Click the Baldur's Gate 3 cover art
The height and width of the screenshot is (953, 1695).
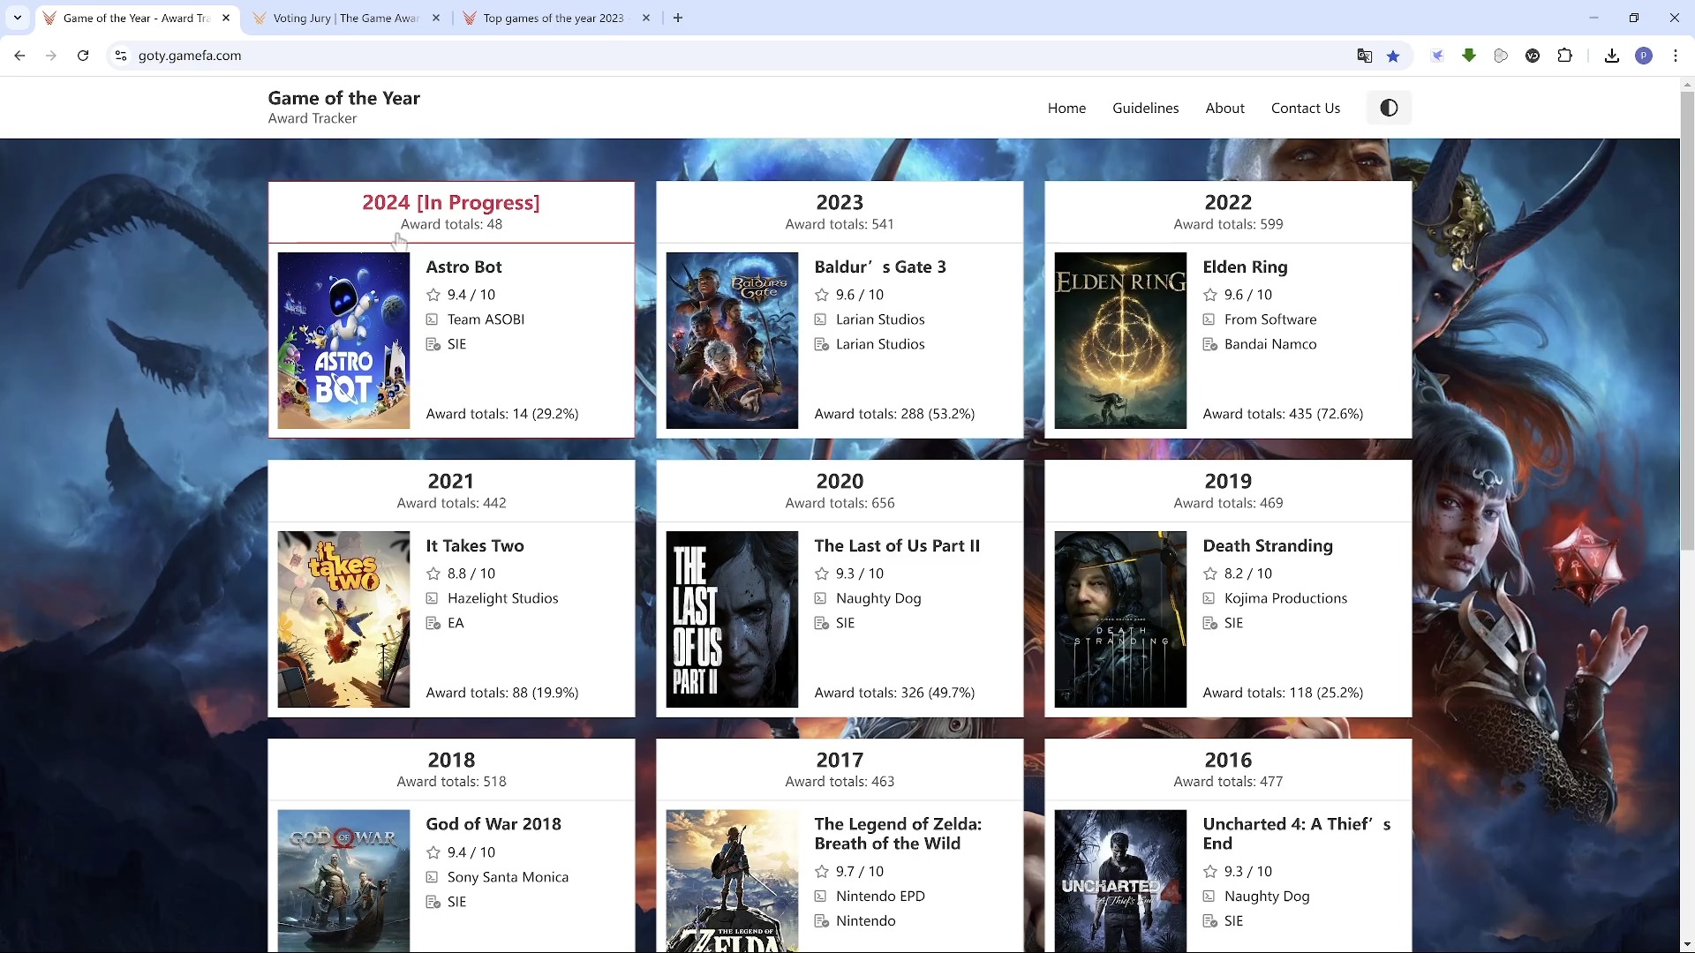732,341
